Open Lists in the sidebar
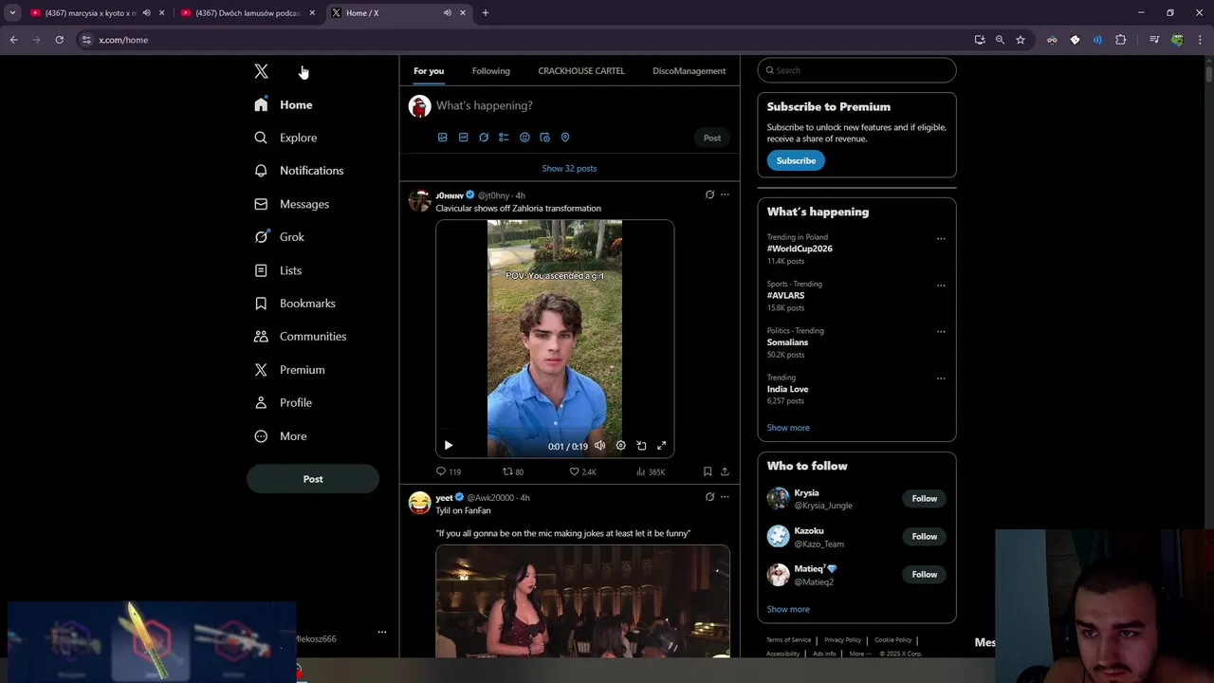 coord(278,270)
